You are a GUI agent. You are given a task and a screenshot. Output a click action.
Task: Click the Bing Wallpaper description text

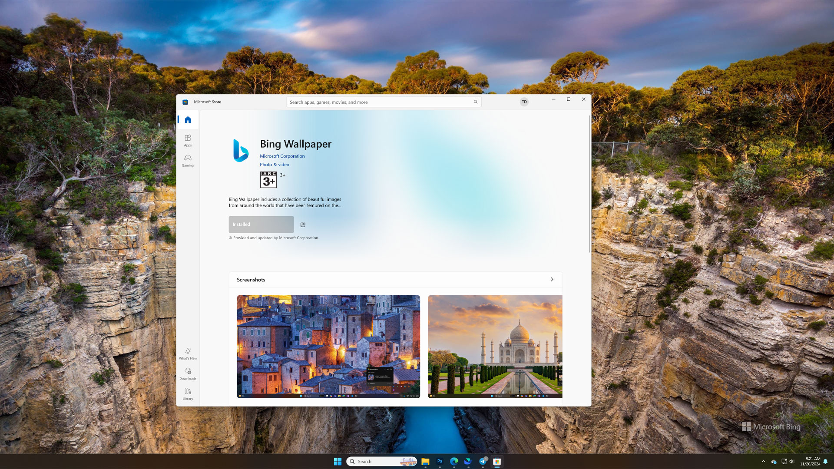point(285,202)
